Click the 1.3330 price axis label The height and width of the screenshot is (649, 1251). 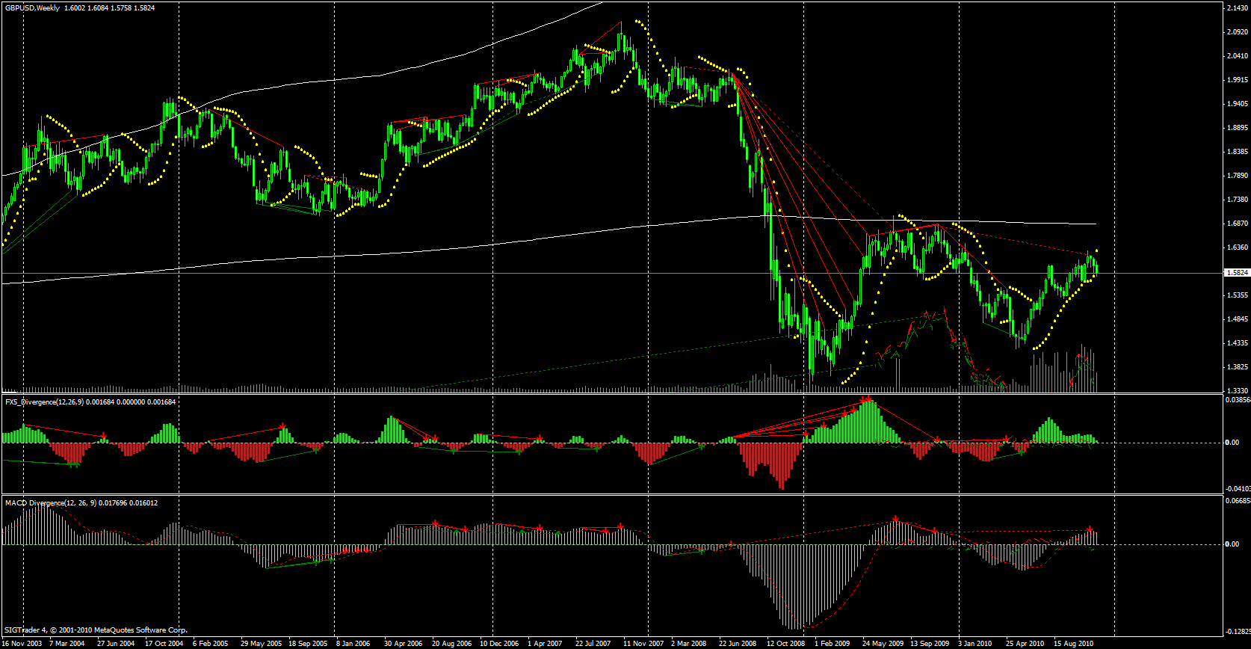[x=1237, y=391]
